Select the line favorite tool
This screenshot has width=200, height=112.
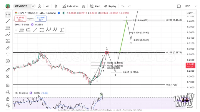pyautogui.click(x=35, y=30)
